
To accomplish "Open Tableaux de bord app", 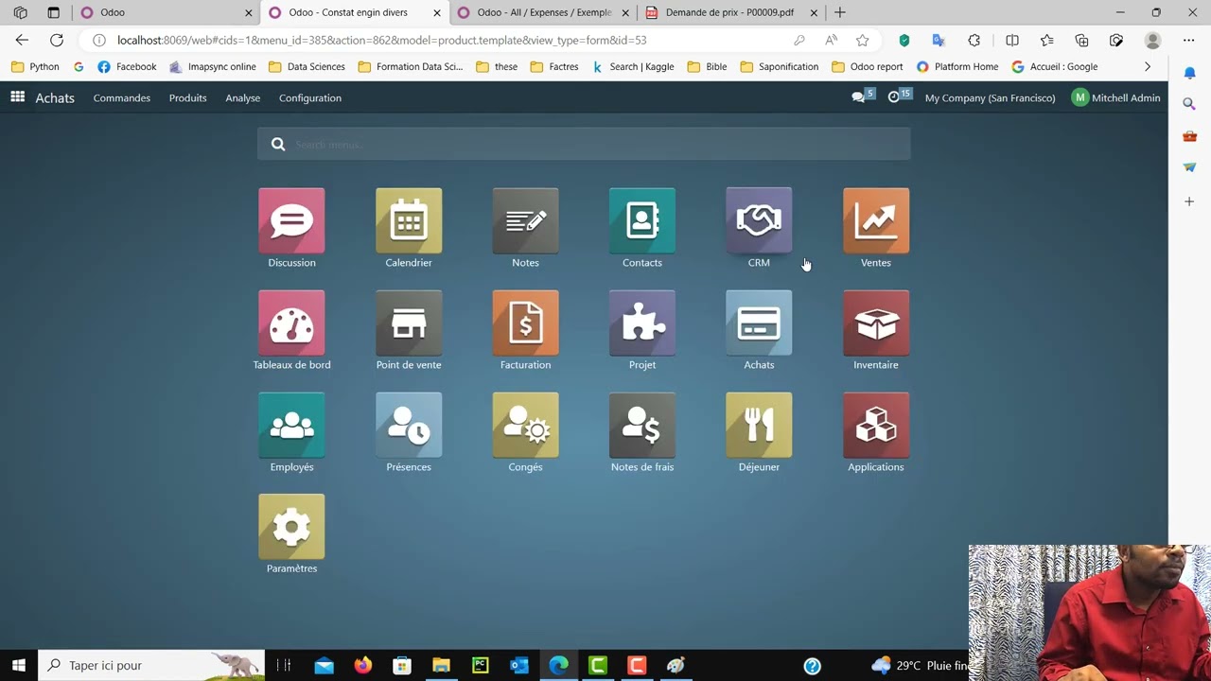I will pyautogui.click(x=291, y=323).
